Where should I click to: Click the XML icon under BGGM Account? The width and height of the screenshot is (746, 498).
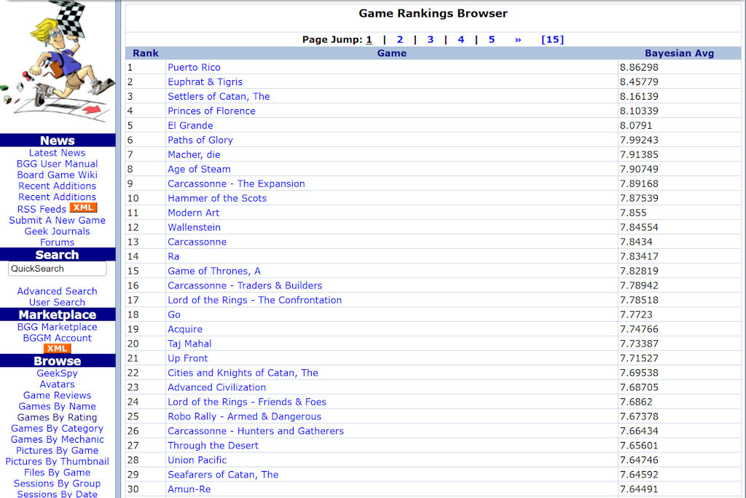tap(57, 349)
